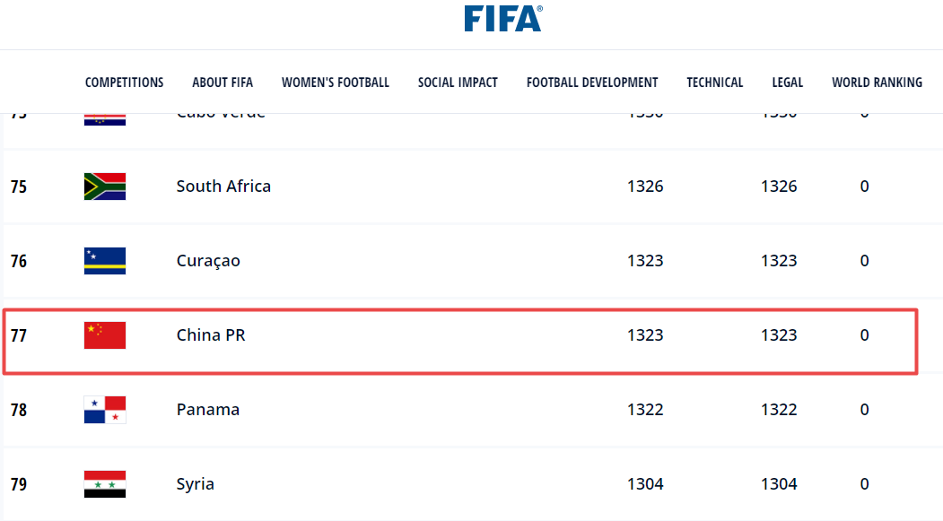This screenshot has width=943, height=521.
Task: Click the Syria flag icon
Action: [x=105, y=484]
